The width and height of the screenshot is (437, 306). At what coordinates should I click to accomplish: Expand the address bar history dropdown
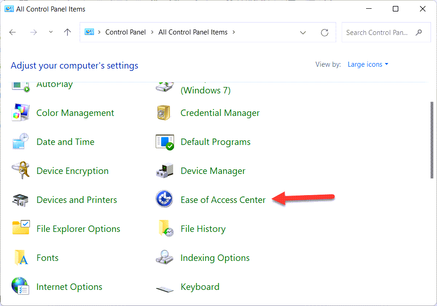pyautogui.click(x=303, y=33)
